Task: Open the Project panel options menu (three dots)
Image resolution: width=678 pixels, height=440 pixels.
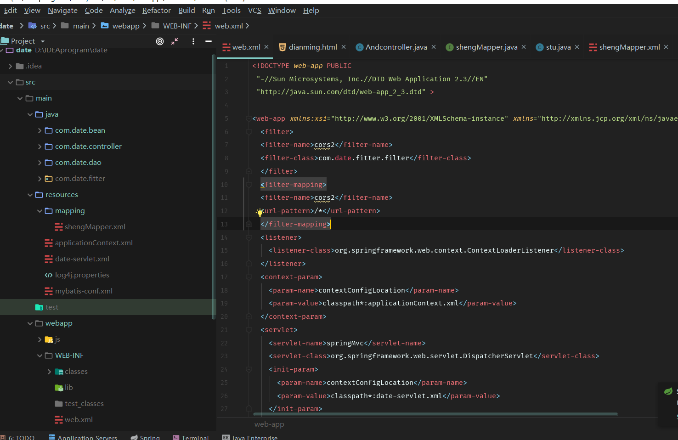Action: pyautogui.click(x=193, y=41)
